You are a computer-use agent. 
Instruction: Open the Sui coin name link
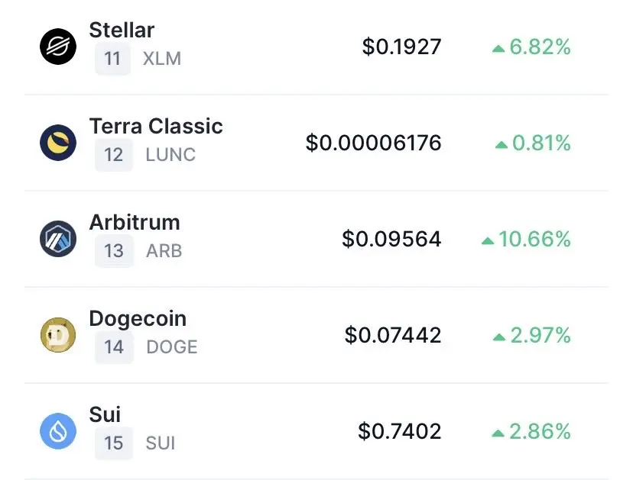point(105,414)
